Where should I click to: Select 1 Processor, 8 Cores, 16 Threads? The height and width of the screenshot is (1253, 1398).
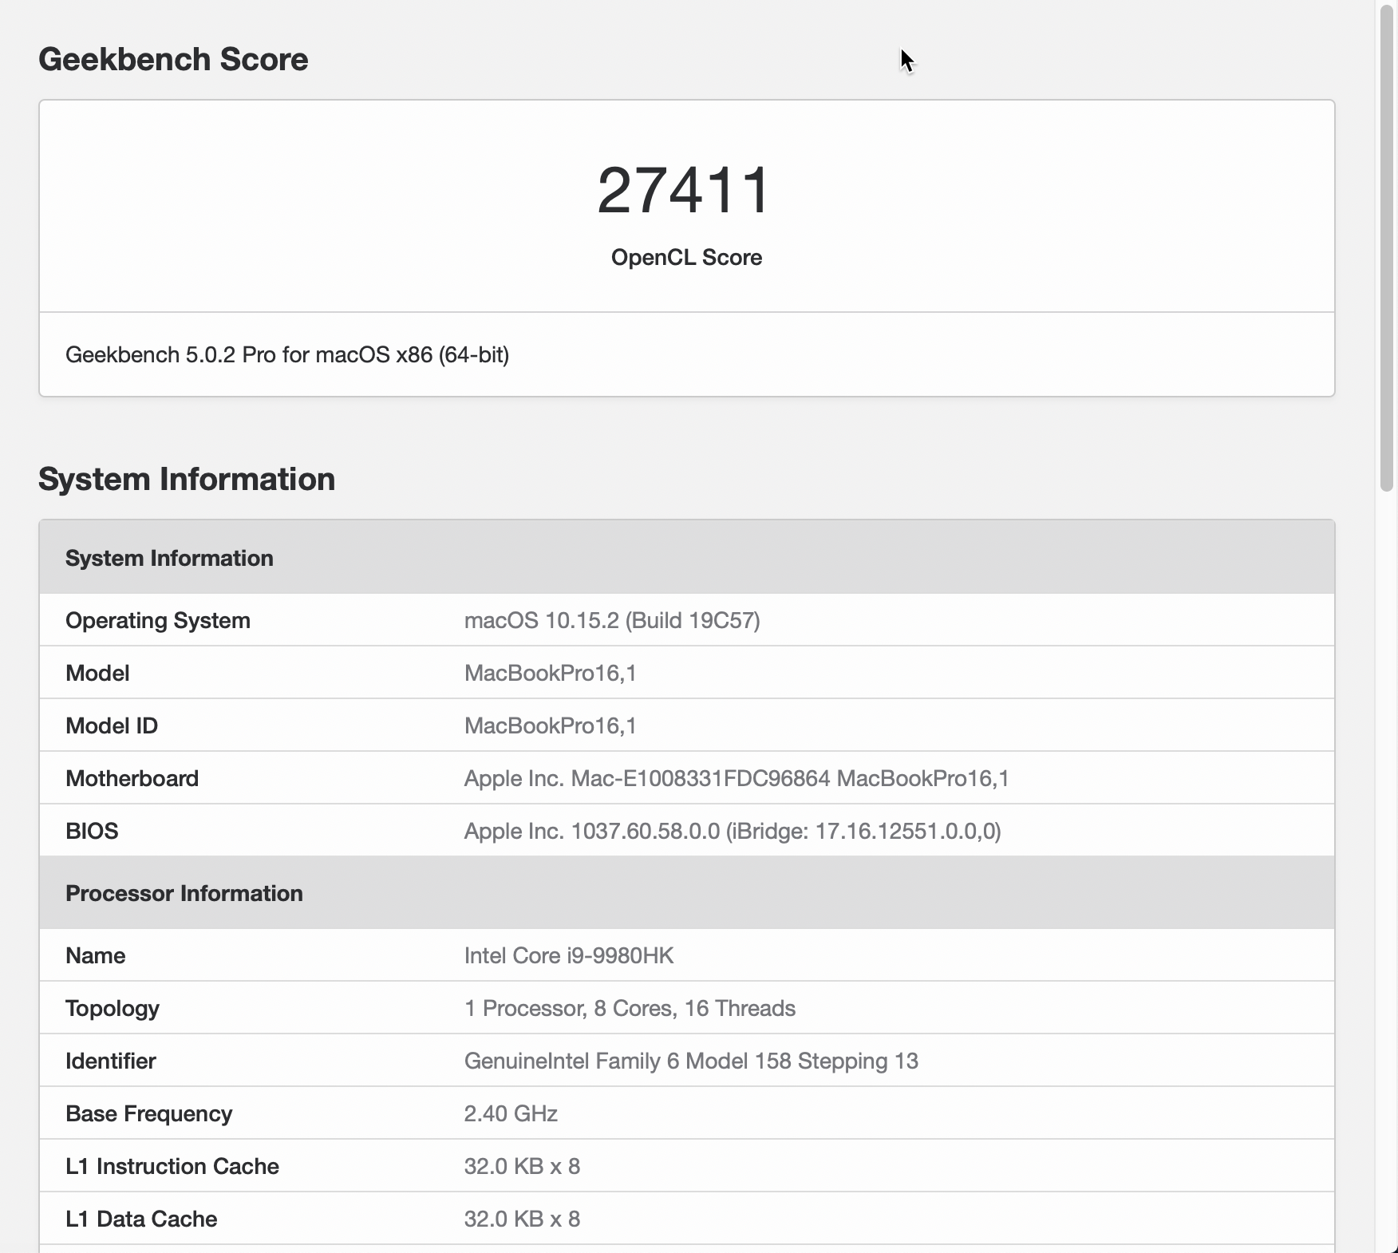(x=630, y=1008)
